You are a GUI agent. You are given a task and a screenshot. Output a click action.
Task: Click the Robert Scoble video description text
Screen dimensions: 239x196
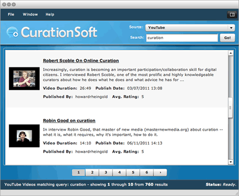click(x=130, y=74)
